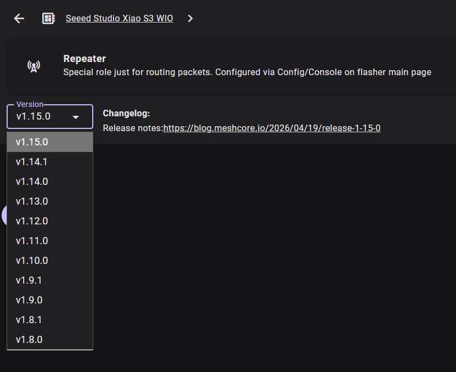
Task: Click the Repeater role card title
Action: tap(85, 59)
